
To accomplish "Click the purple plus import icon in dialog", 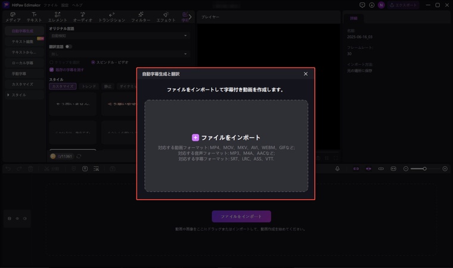I will [196, 138].
